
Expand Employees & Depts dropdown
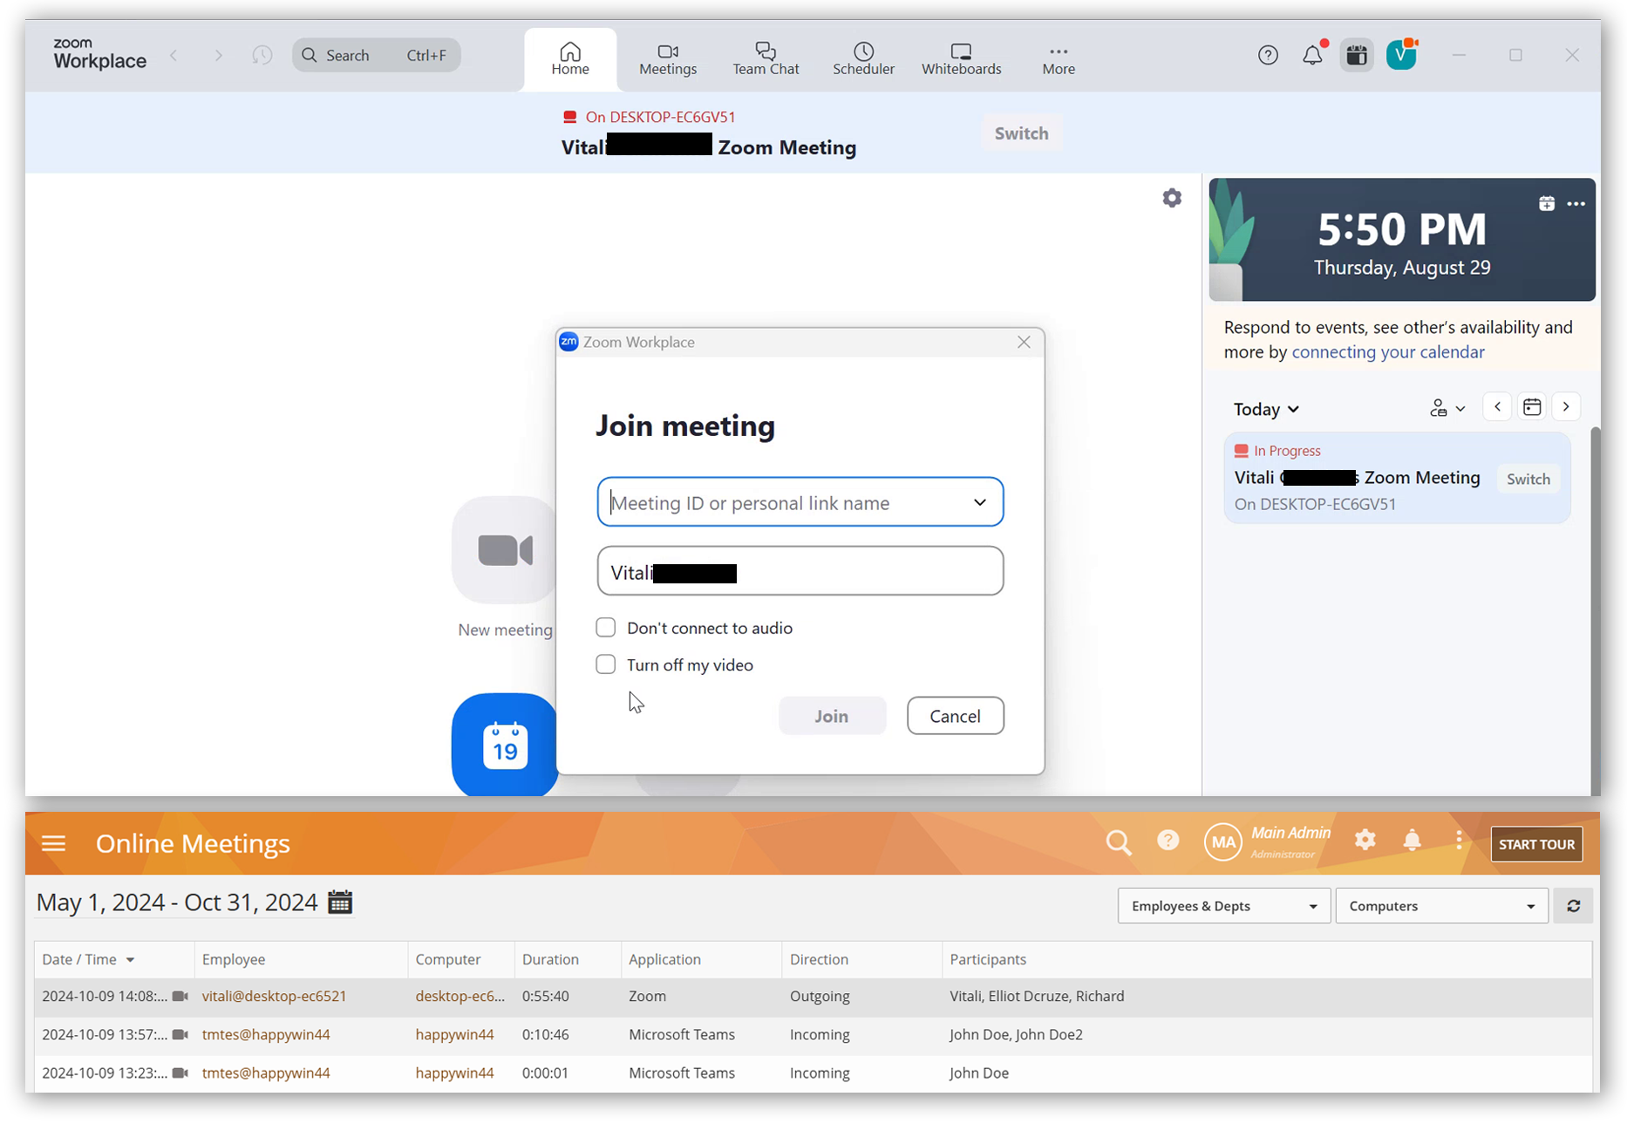coord(1223,906)
